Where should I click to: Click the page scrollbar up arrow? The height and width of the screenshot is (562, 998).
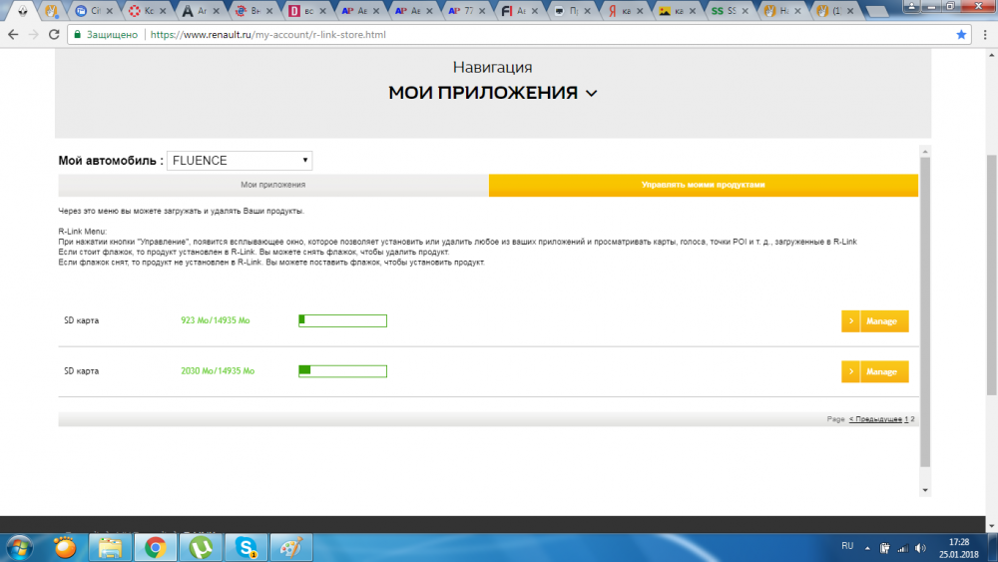pyautogui.click(x=992, y=56)
